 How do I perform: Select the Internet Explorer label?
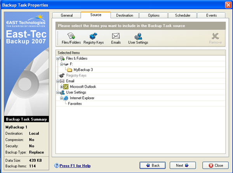[x=82, y=98]
